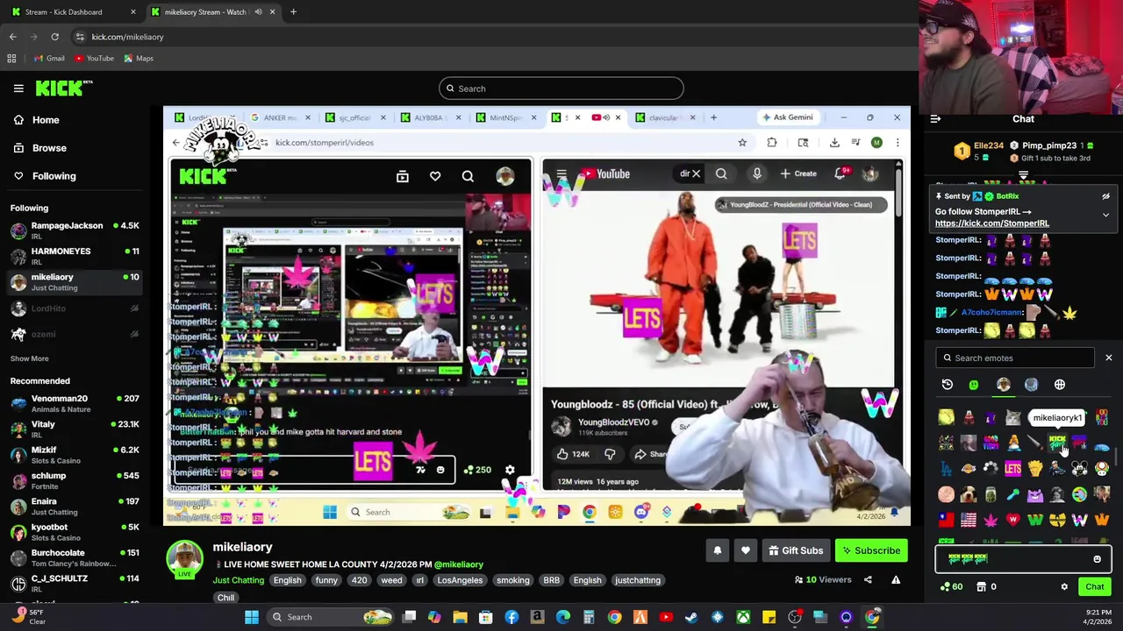
Task: Toggle stream notifications bell
Action: [717, 550]
